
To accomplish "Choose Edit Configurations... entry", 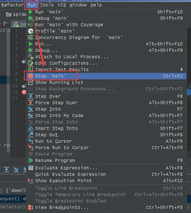I will pos(106,63).
